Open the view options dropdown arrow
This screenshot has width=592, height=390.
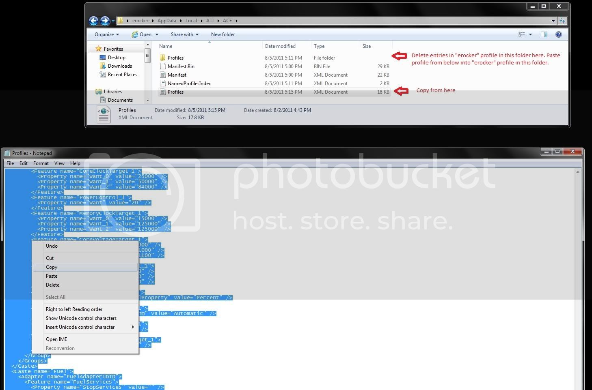tap(530, 34)
